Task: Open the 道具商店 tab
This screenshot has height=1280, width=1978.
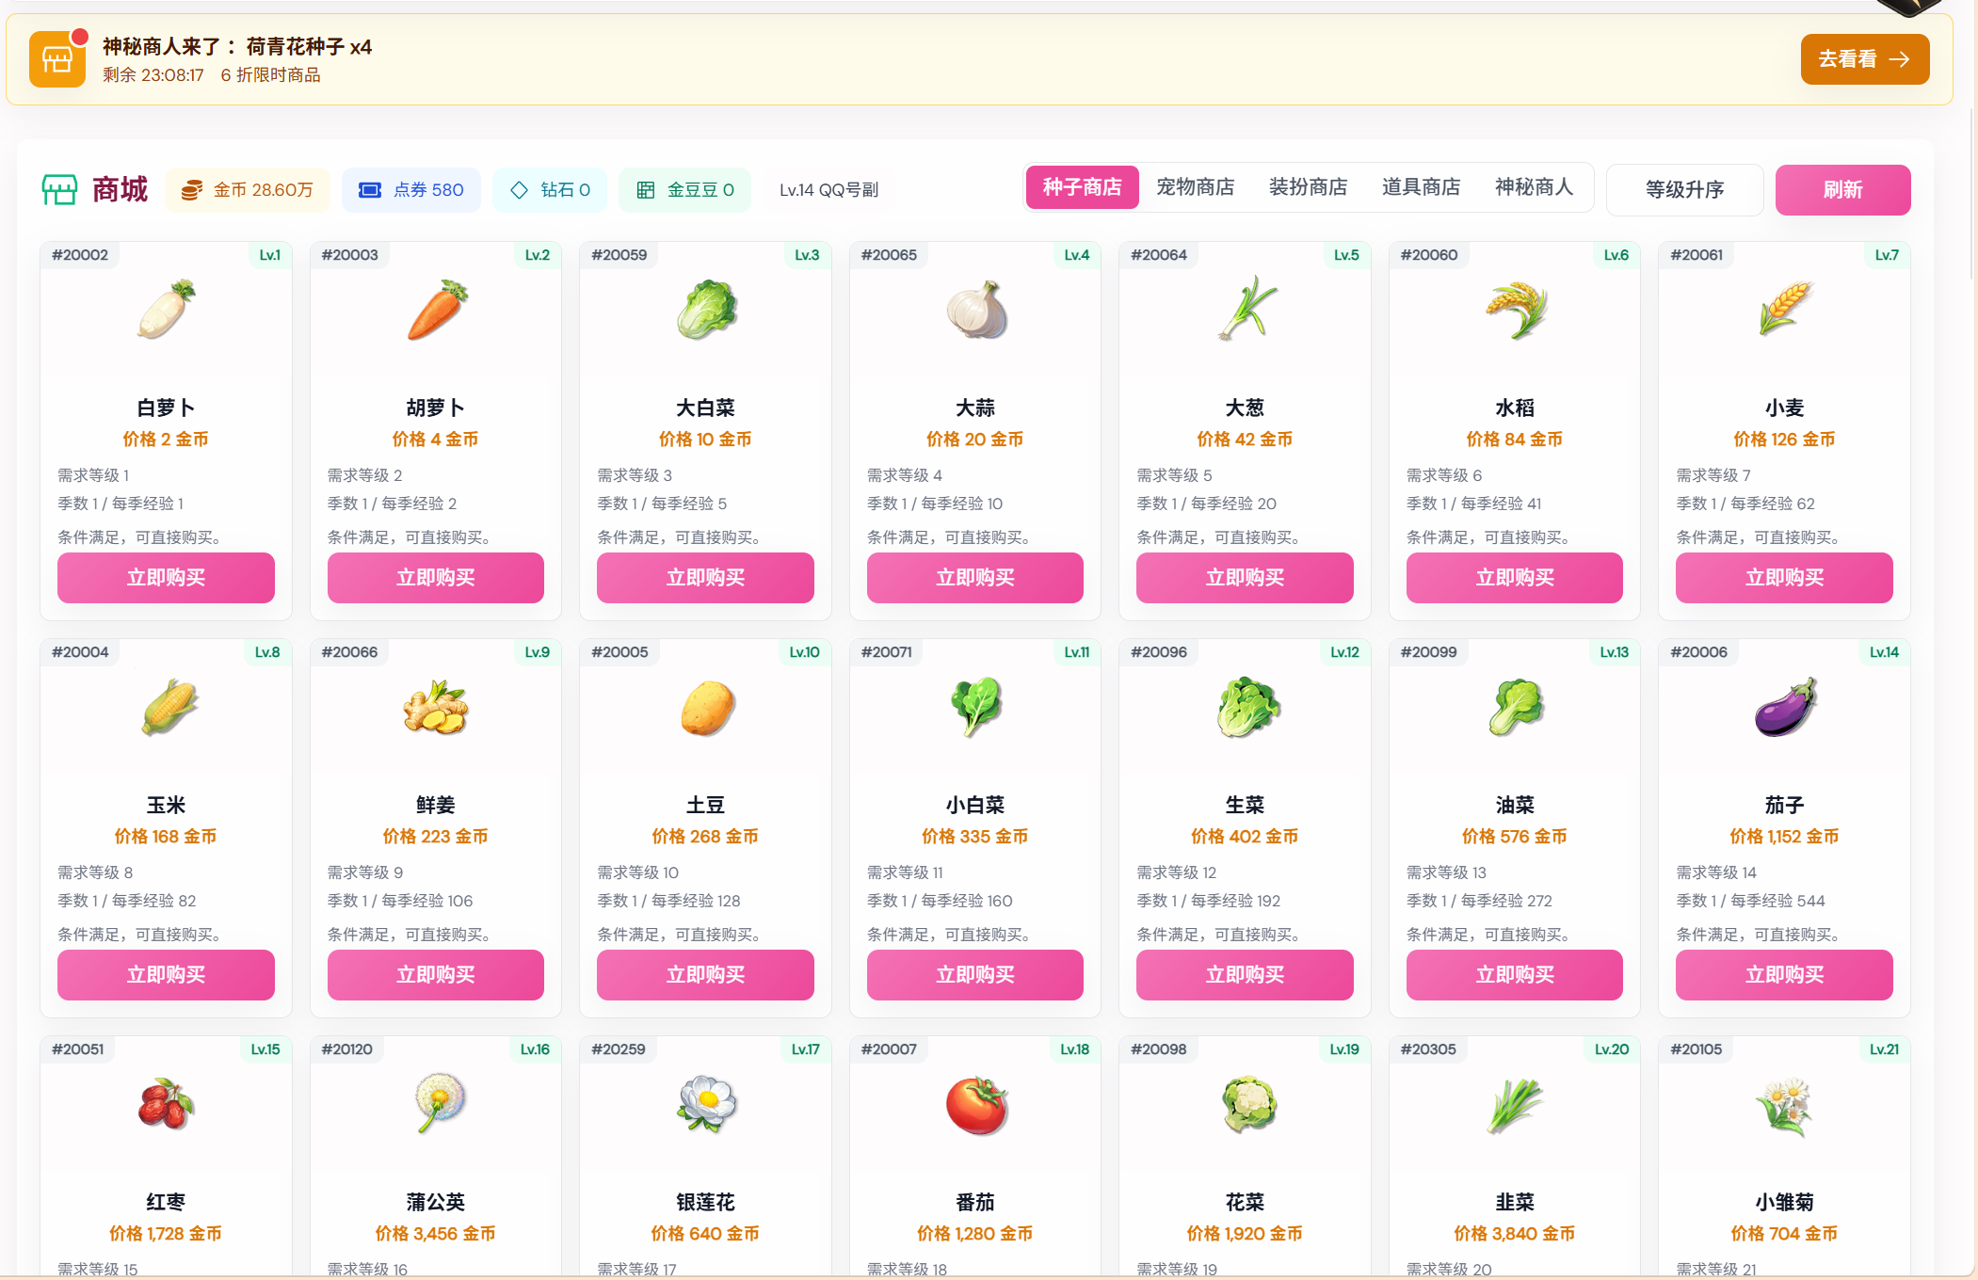Action: (1422, 187)
